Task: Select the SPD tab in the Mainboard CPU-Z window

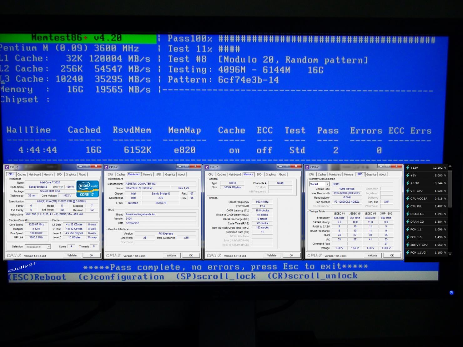Action: [159, 175]
